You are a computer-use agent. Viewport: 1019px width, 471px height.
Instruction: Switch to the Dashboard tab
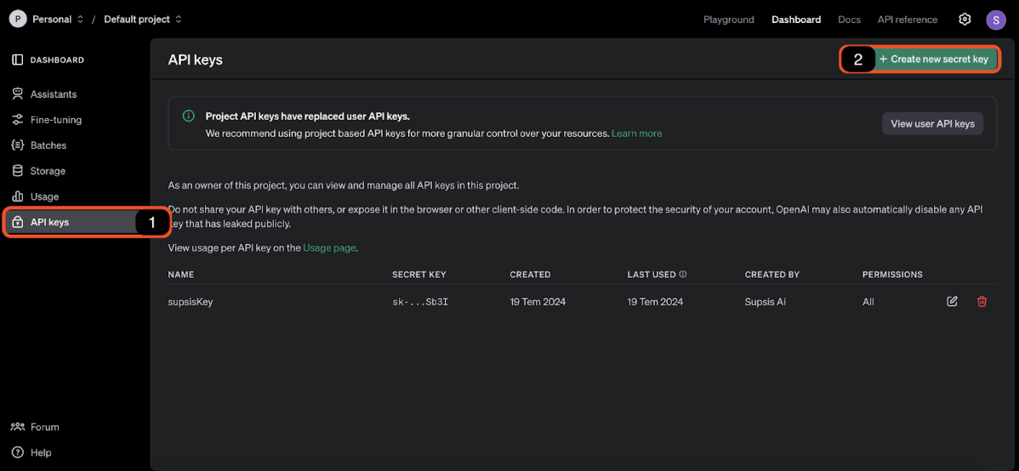[x=796, y=20]
